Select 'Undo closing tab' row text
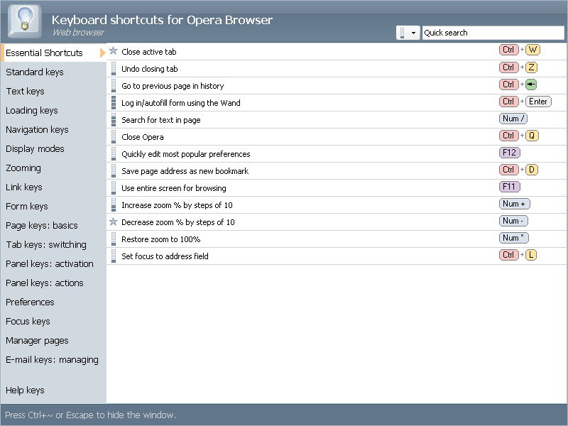This screenshot has height=426, width=568. tap(150, 69)
